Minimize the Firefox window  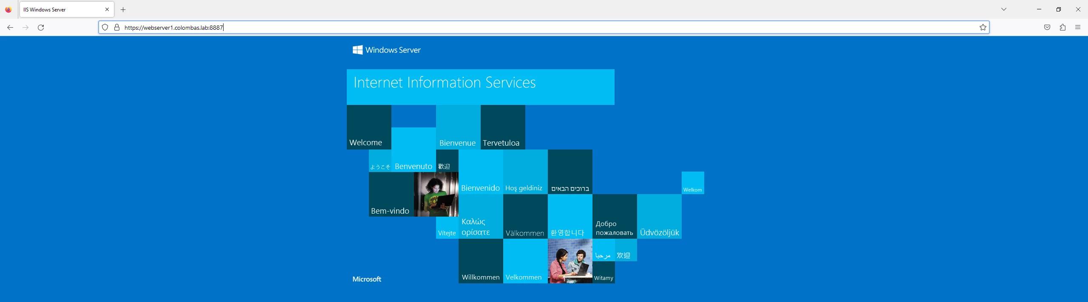point(1039,9)
